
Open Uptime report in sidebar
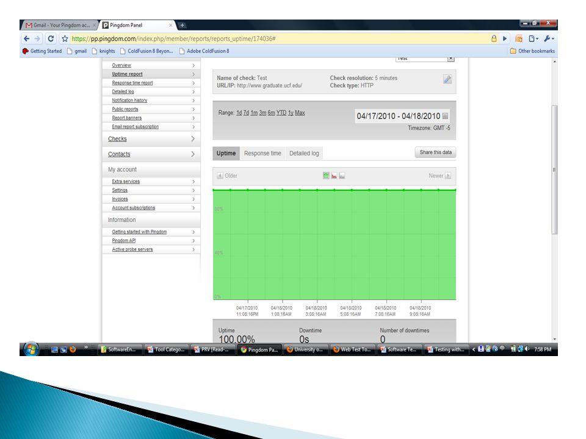coord(127,74)
